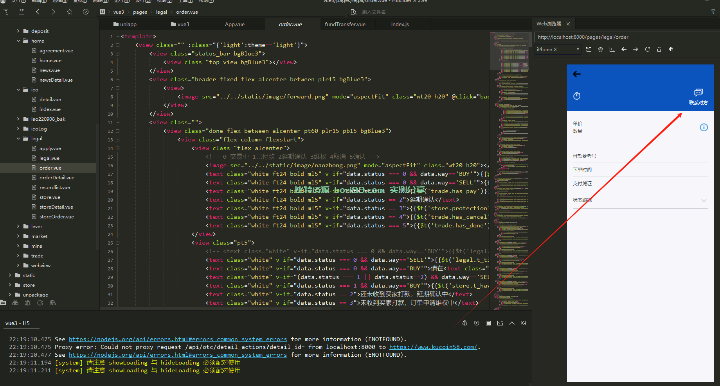
Task: Click the 输入文件名 file search field
Action: pyautogui.click(x=374, y=12)
